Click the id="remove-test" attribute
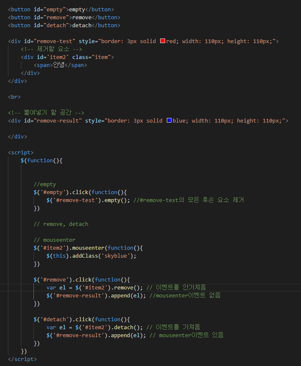Viewport: 301px width, 366px height. tap(50, 41)
